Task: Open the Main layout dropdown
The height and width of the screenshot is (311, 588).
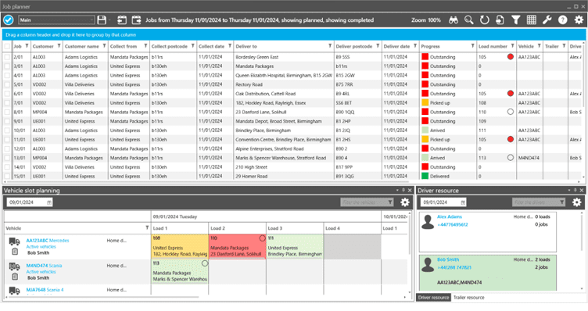Action: tap(56, 20)
